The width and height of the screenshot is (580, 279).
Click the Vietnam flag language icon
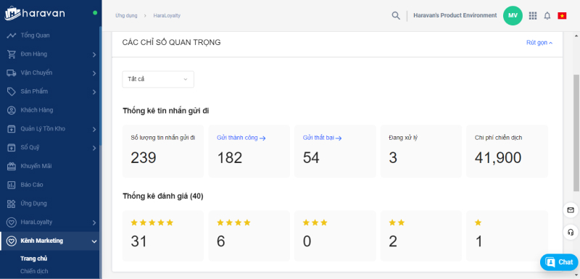coord(562,16)
